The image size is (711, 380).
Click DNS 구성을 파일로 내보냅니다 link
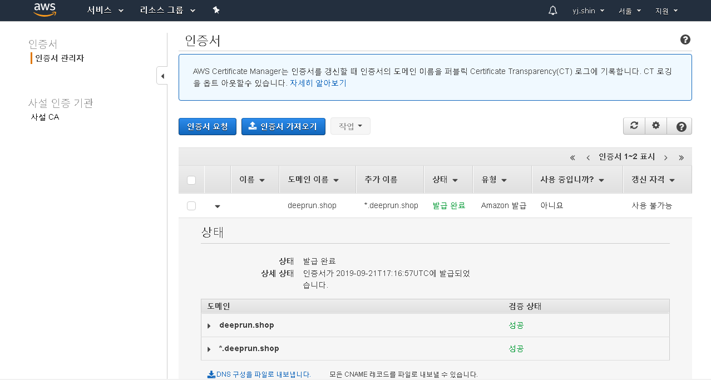point(263,374)
